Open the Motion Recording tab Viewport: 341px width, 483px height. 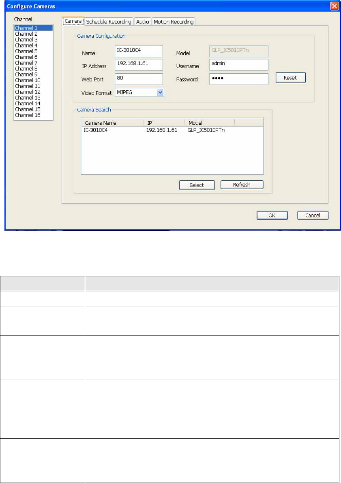click(x=174, y=21)
